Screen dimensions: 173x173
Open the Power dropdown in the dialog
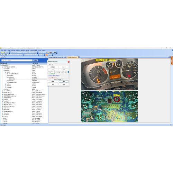click(53, 72)
